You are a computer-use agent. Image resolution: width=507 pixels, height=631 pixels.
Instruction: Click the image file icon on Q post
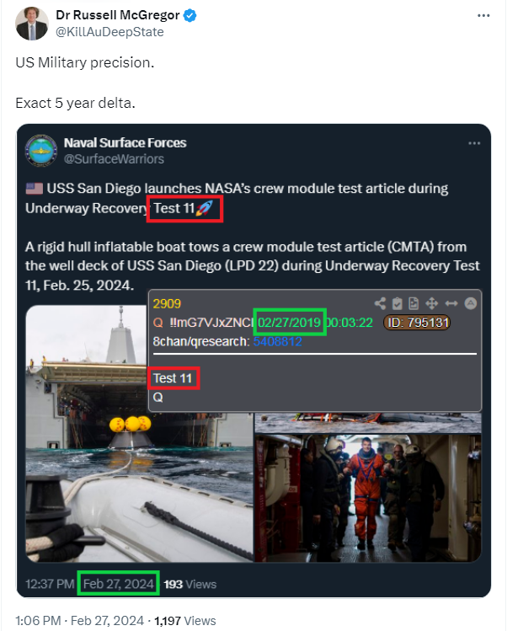[414, 303]
